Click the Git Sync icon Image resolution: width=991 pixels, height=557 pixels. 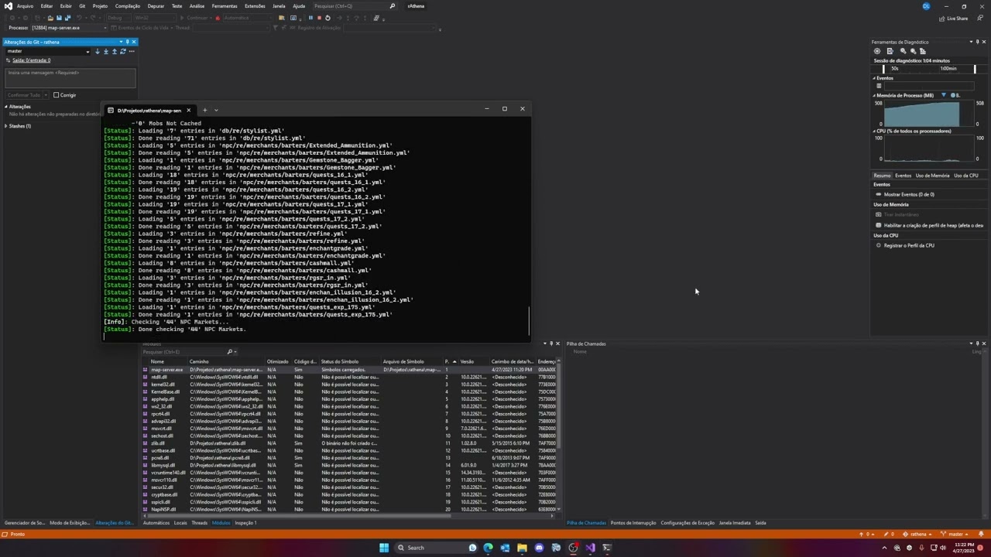tap(122, 51)
